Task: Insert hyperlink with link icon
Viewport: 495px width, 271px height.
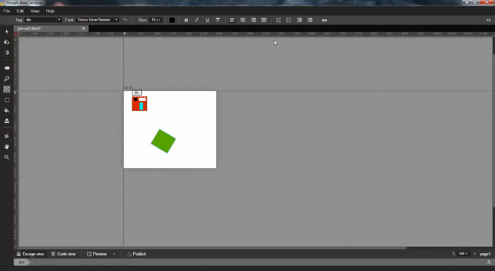Action: tap(325, 20)
